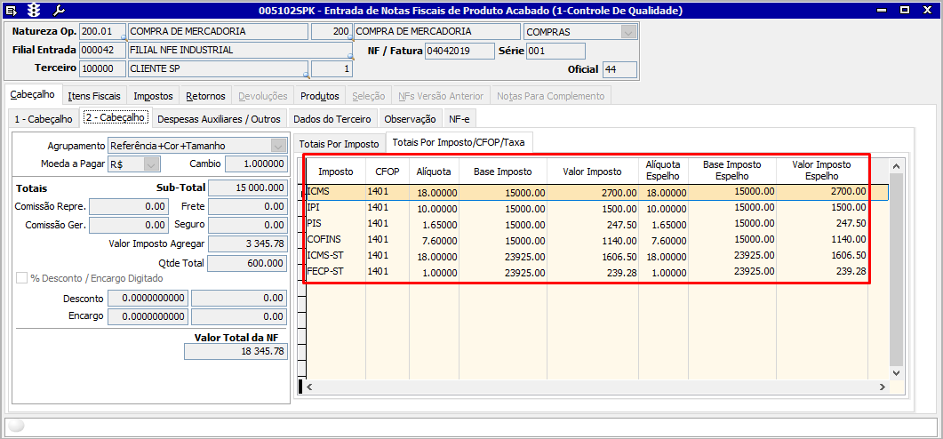Click the Comissão Ger. field
The width and height of the screenshot is (943, 439).
click(x=128, y=225)
